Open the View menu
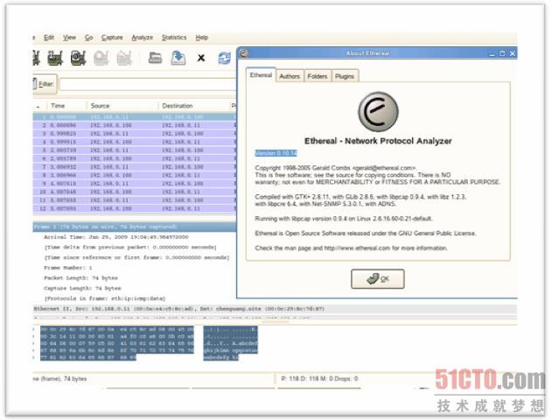Viewport: 552px width, 420px height. point(69,38)
